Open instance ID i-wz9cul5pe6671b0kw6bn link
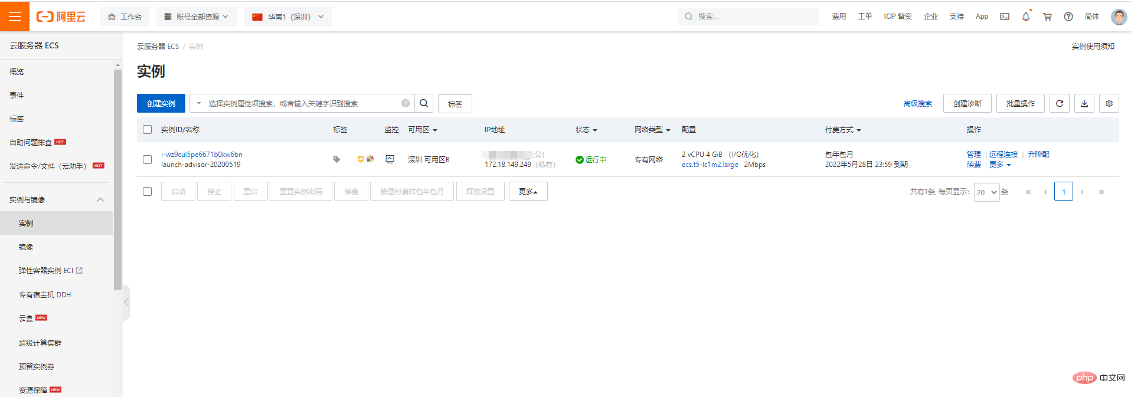1131x397 pixels. coord(202,155)
